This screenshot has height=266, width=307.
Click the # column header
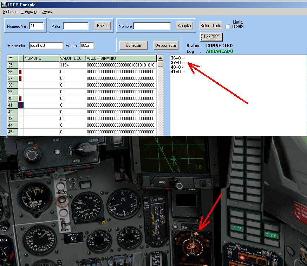point(13,58)
